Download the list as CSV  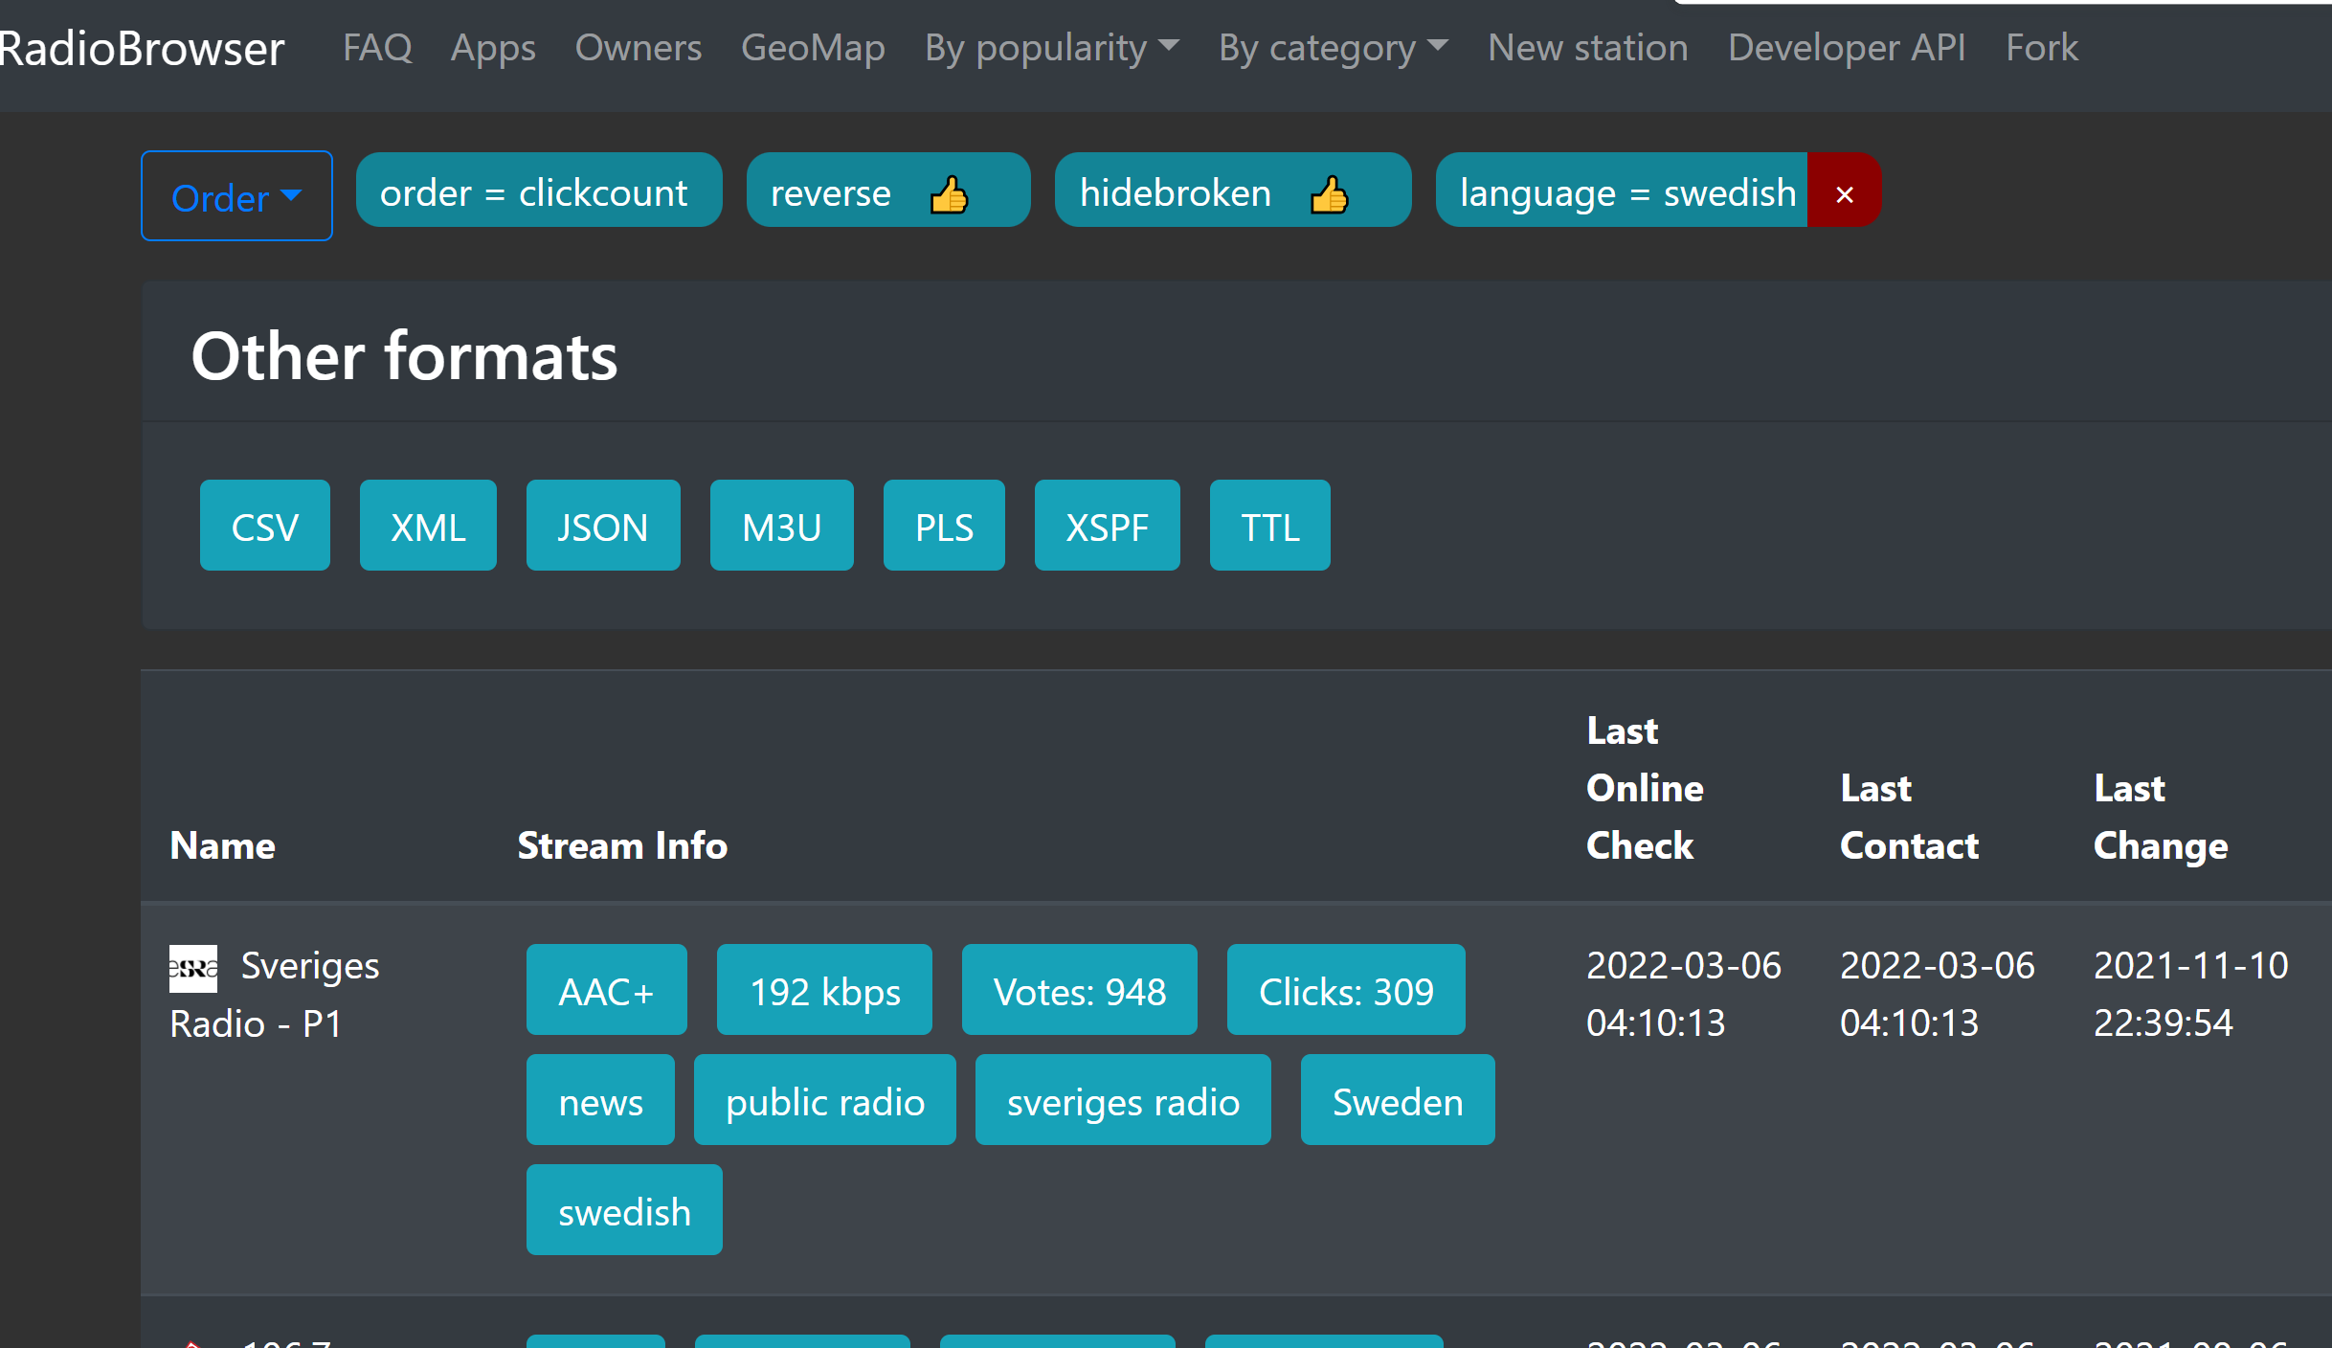(x=264, y=526)
